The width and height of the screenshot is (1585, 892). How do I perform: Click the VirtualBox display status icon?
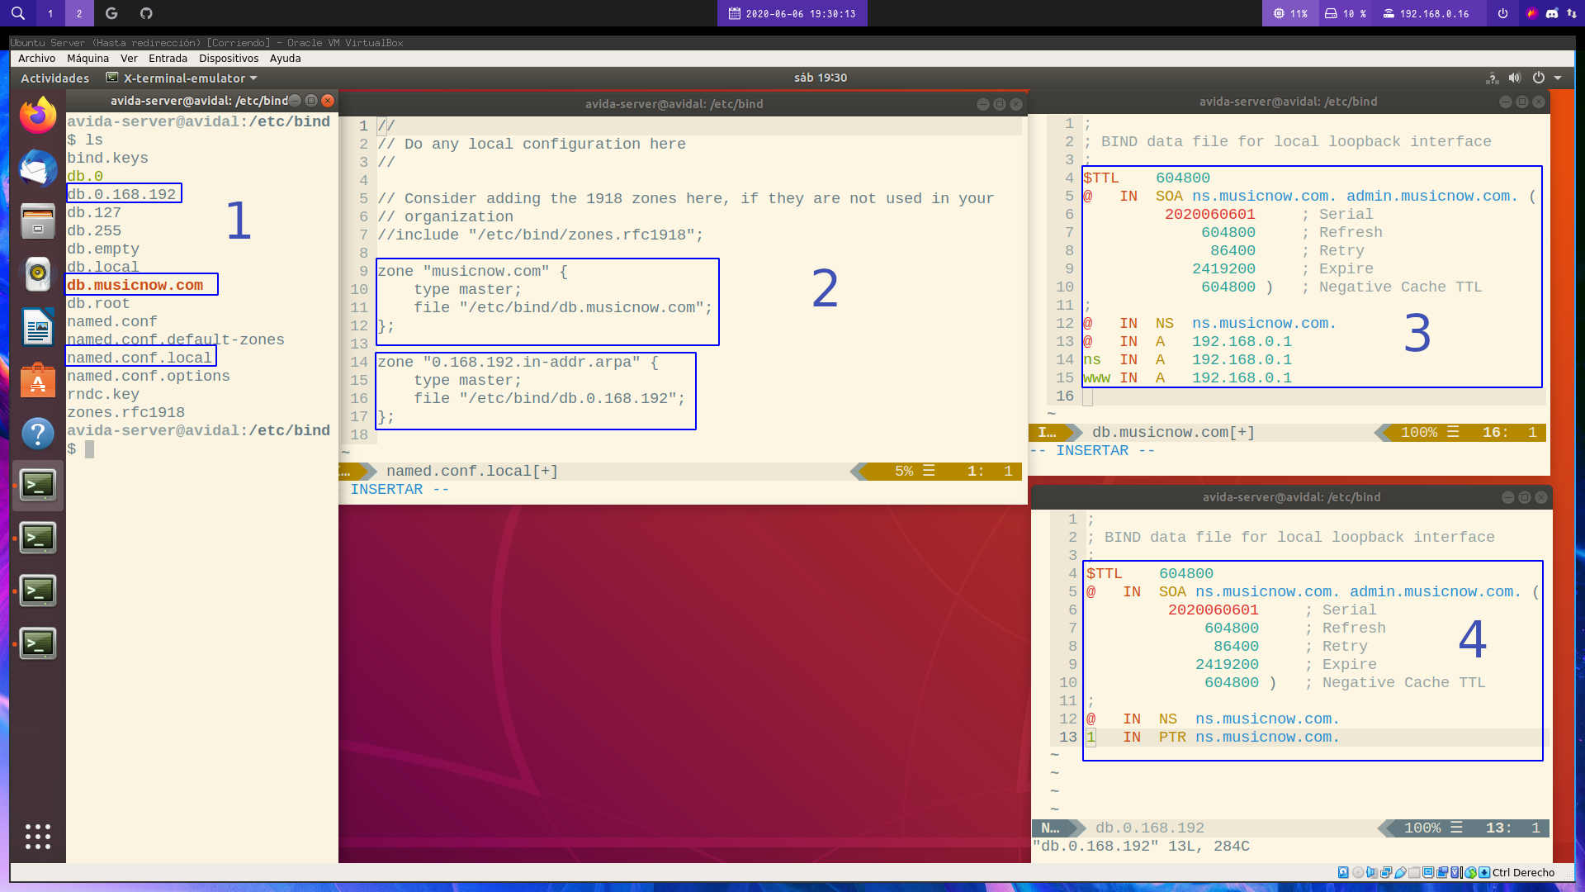tap(1428, 872)
